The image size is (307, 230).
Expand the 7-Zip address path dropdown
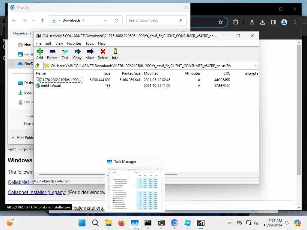256,66
